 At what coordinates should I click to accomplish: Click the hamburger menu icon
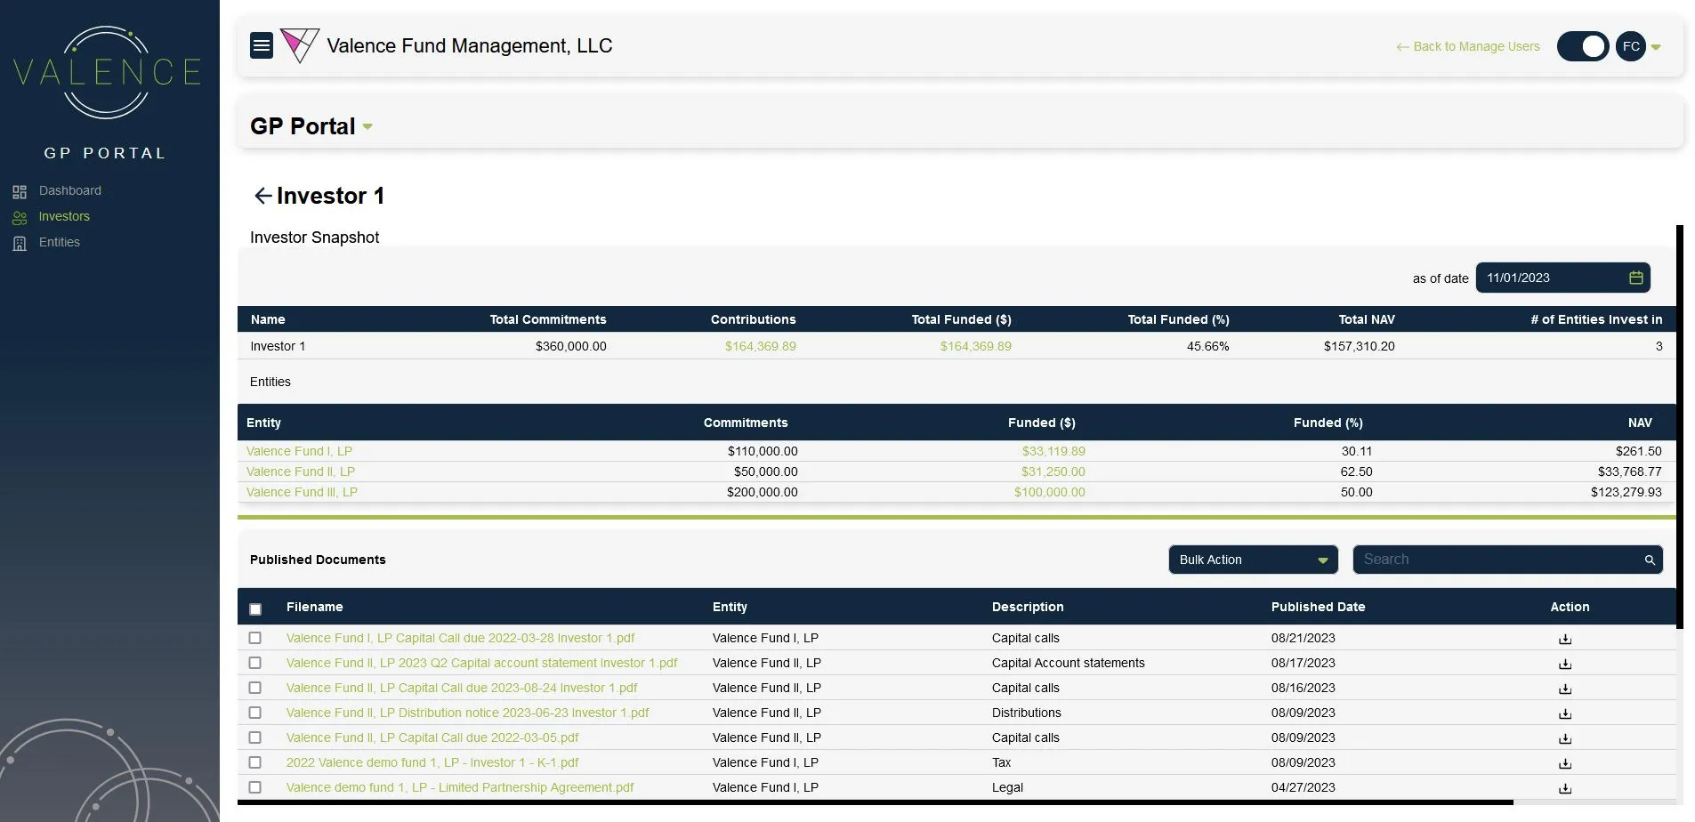click(x=262, y=45)
